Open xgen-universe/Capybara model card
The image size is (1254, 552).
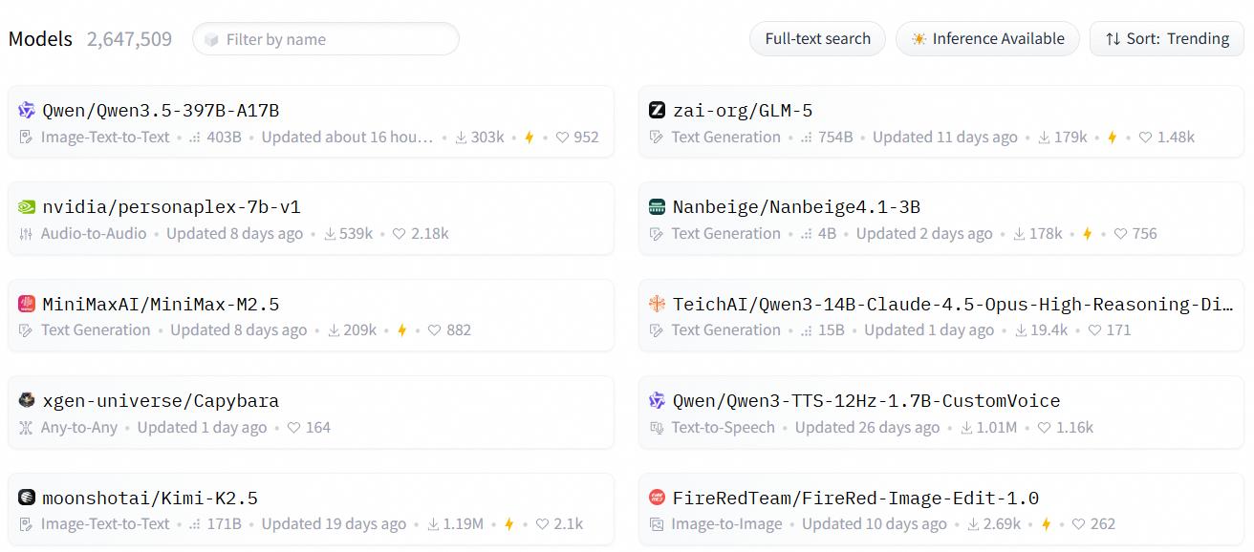(x=161, y=401)
